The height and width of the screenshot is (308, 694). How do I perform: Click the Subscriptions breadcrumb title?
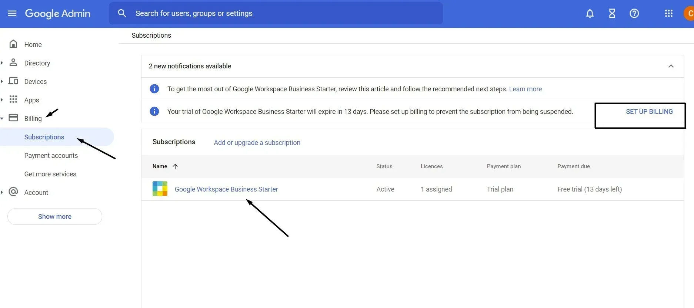click(151, 35)
